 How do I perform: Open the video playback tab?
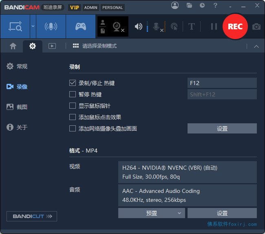52,46
